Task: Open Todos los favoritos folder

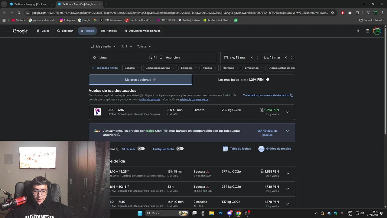Action: pos(372,20)
